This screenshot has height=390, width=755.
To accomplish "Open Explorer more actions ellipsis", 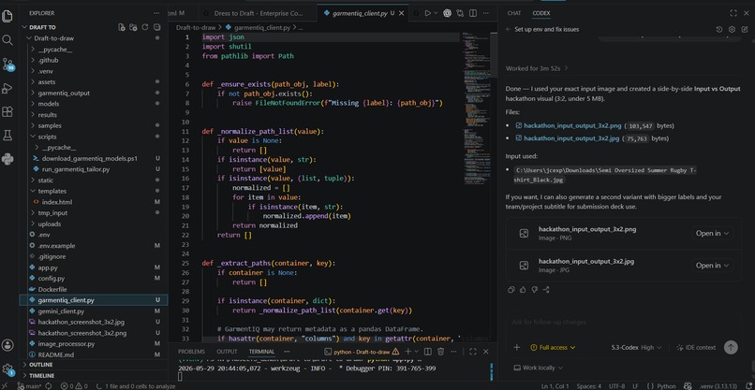I will (x=156, y=13).
